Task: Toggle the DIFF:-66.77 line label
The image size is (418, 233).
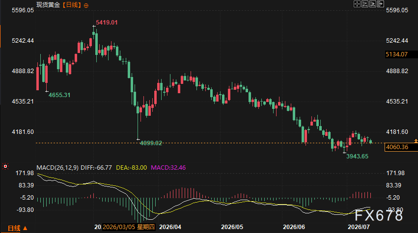Action: point(96,167)
